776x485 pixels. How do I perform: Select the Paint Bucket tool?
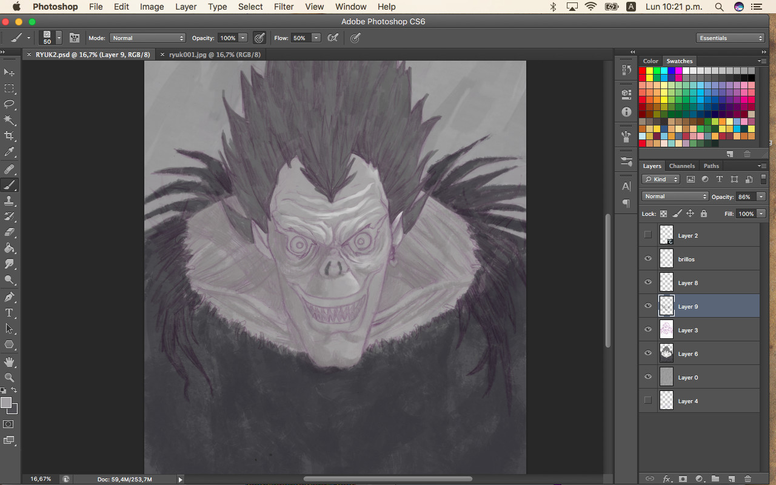pos(10,248)
